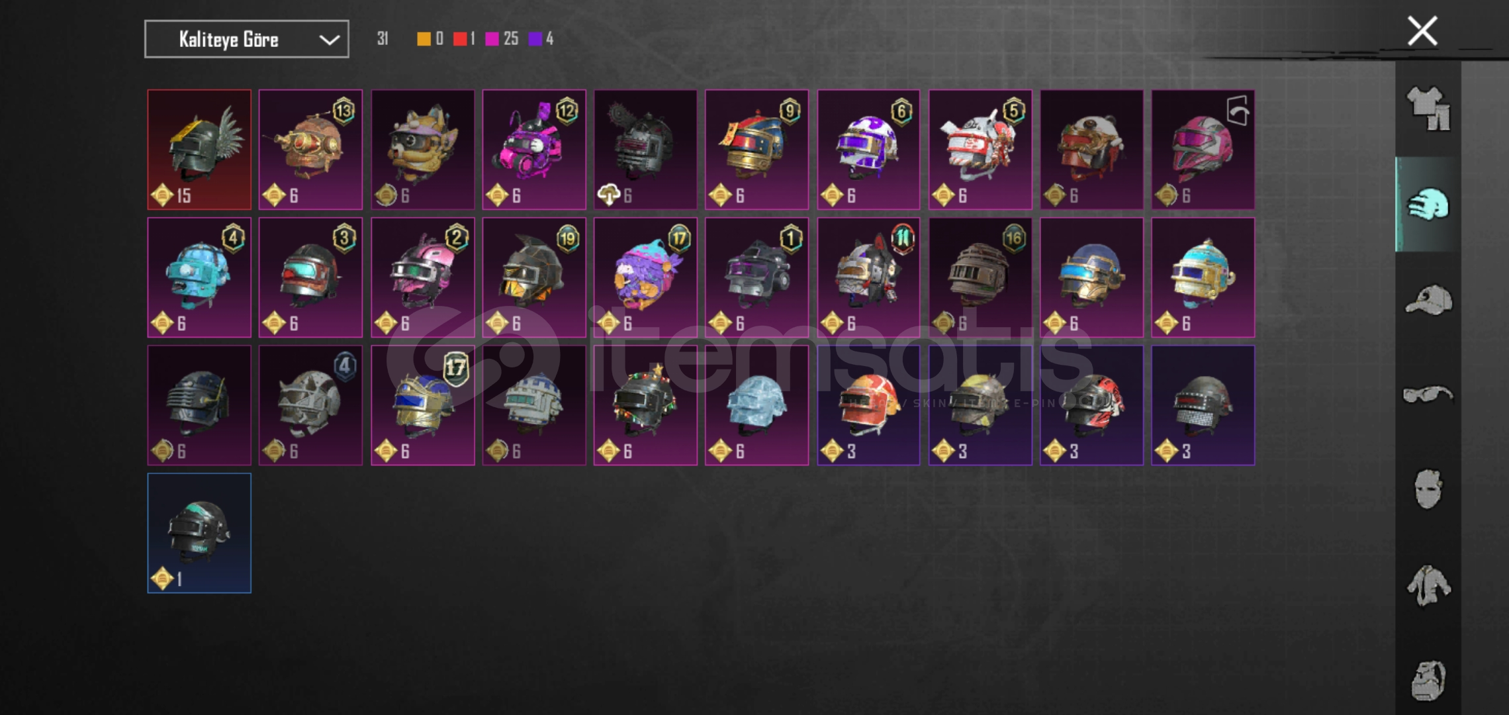Open the cap hat category icon
1509x715 pixels.
point(1428,300)
